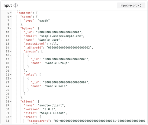Screen dimensions: 148x125
Task: Click the "_aShareId" key
Action: pyautogui.click(x=34, y=48)
